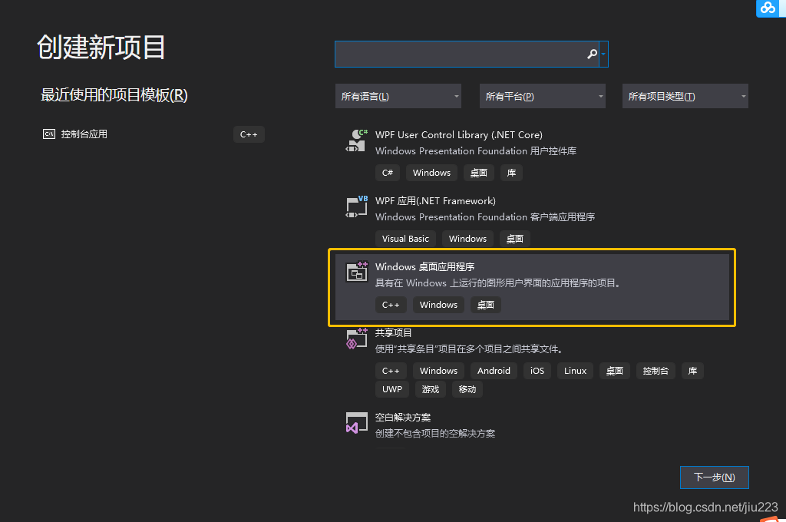Viewport: 786px width, 522px height.
Task: Click the 游戏 tag under 共享项目
Action: pyautogui.click(x=430, y=388)
